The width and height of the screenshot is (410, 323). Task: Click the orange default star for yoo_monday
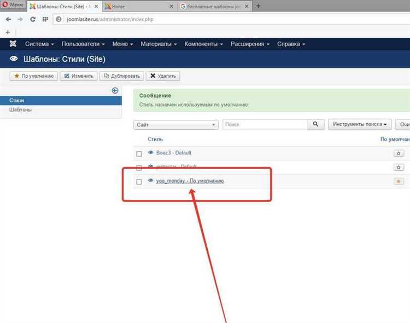(399, 181)
